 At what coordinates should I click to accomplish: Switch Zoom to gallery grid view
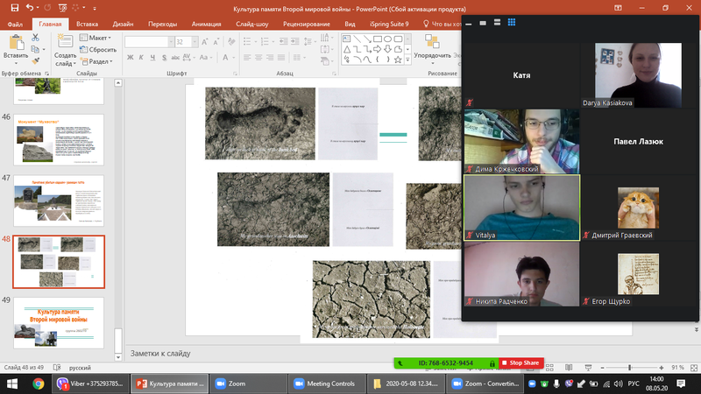click(512, 23)
